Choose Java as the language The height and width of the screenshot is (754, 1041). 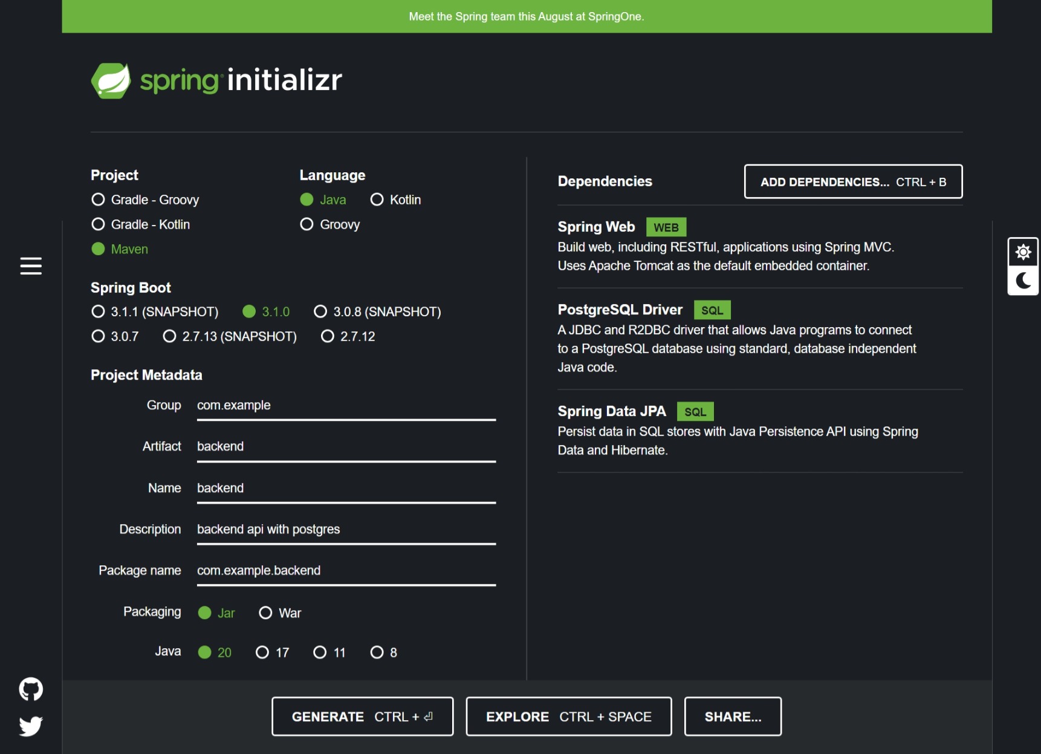tap(323, 200)
